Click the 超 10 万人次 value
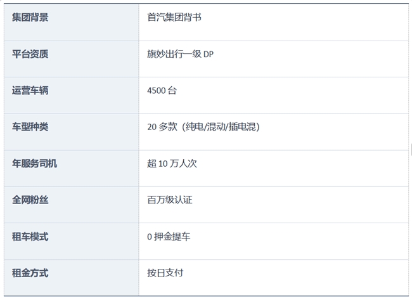Screen dimensions: 412x298 (x=172, y=164)
